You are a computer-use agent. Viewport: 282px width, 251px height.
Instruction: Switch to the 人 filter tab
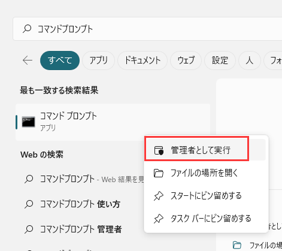(x=250, y=61)
